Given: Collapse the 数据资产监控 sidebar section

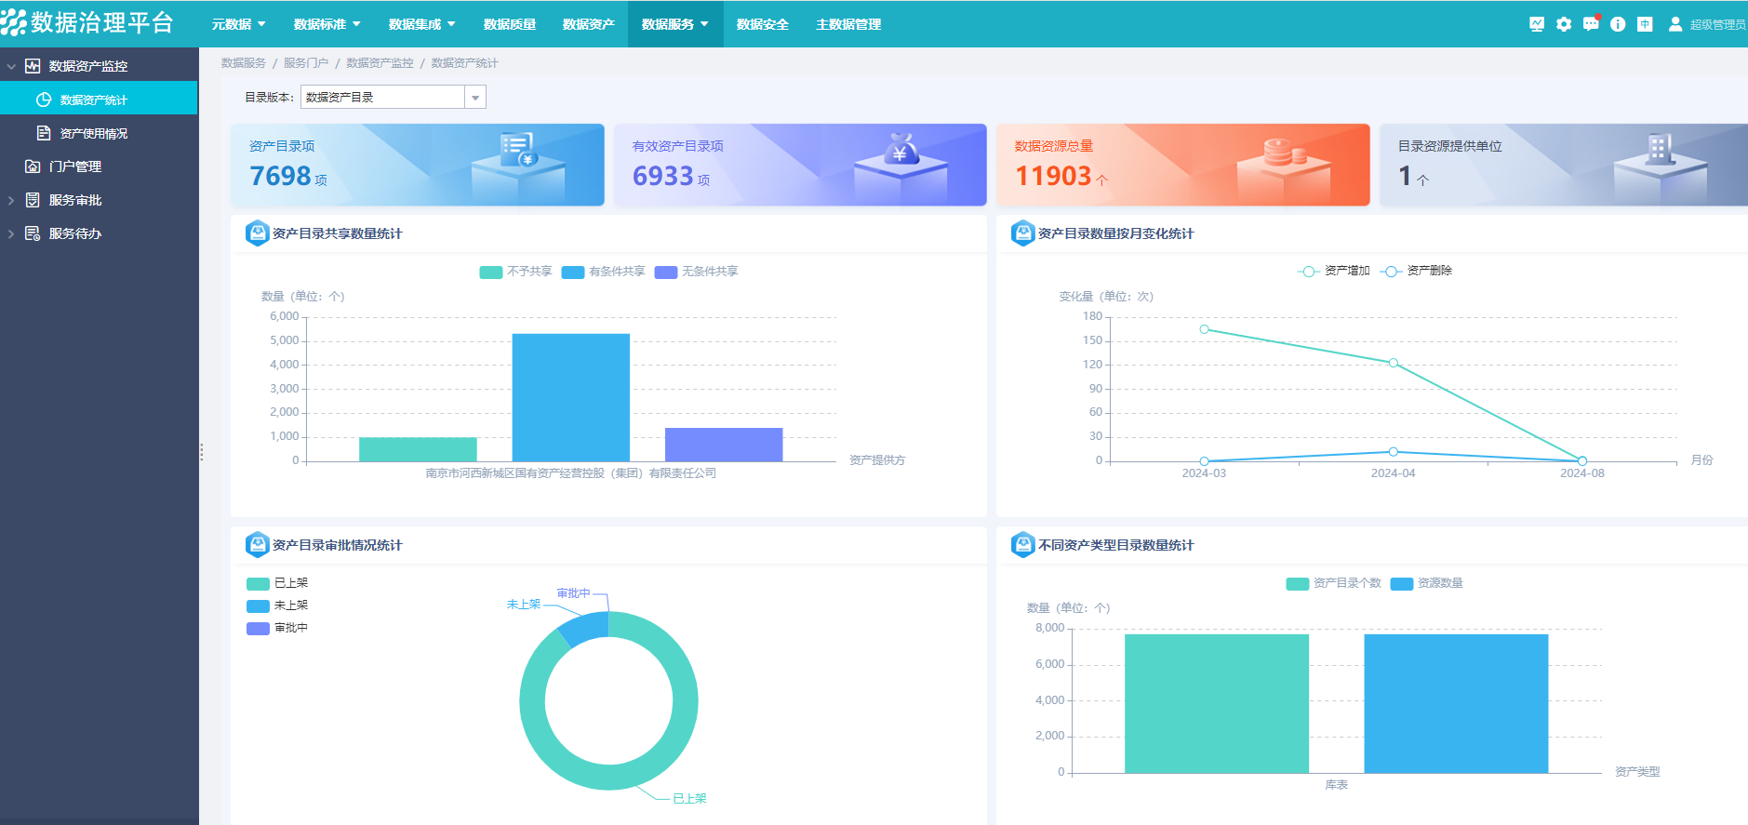Looking at the screenshot, I should tap(11, 66).
